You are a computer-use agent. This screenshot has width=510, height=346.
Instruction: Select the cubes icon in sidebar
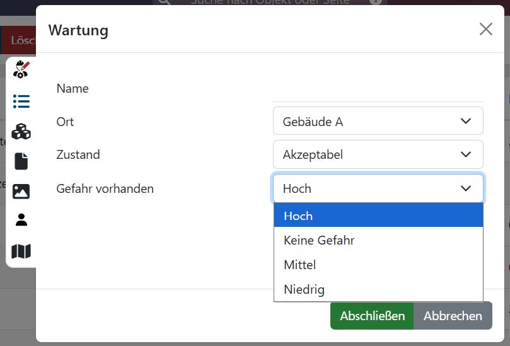point(21,132)
